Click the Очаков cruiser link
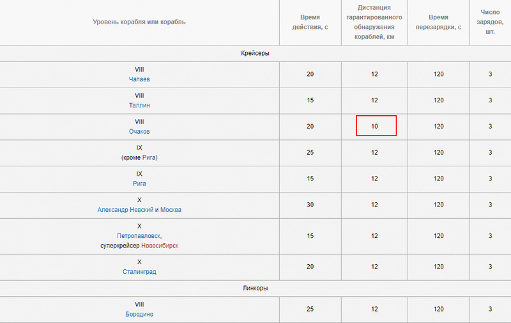511x323 pixels. pos(139,132)
